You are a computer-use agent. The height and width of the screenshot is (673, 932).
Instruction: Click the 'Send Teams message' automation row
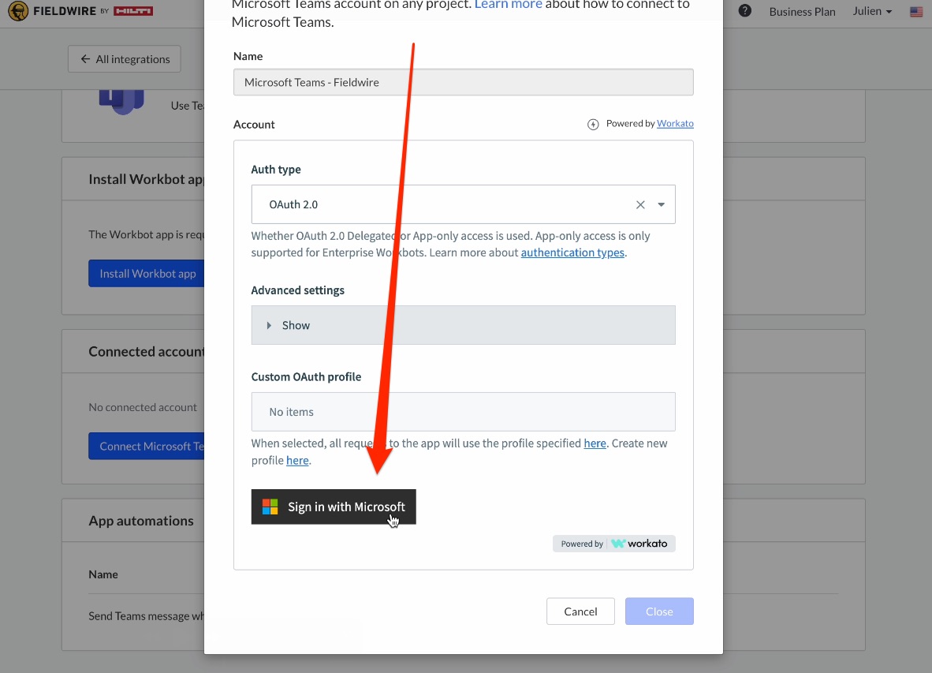[146, 616]
